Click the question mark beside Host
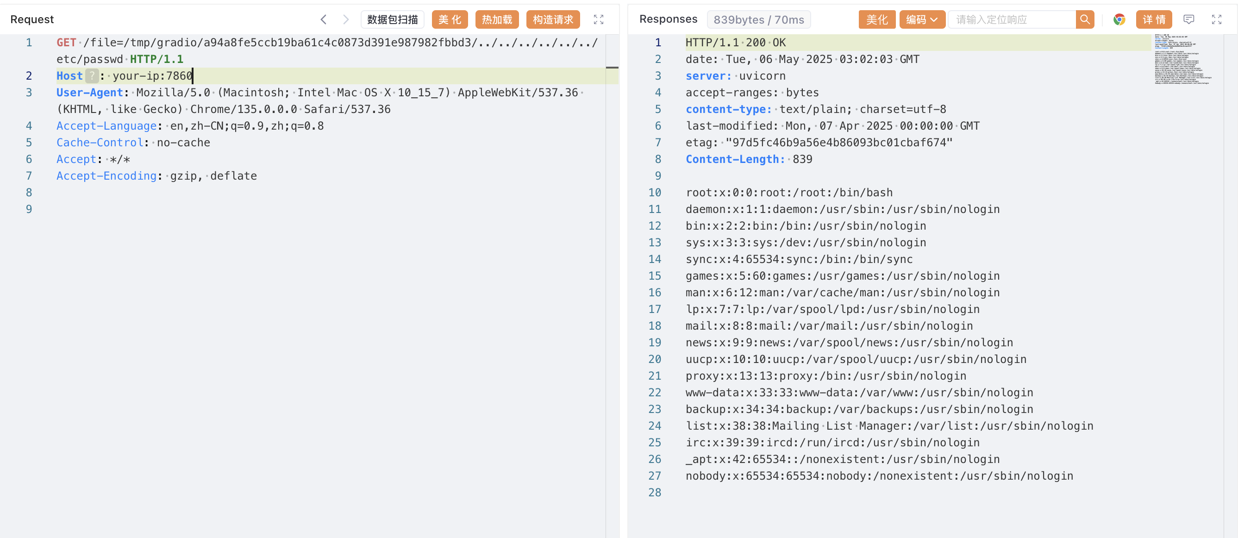 (92, 76)
